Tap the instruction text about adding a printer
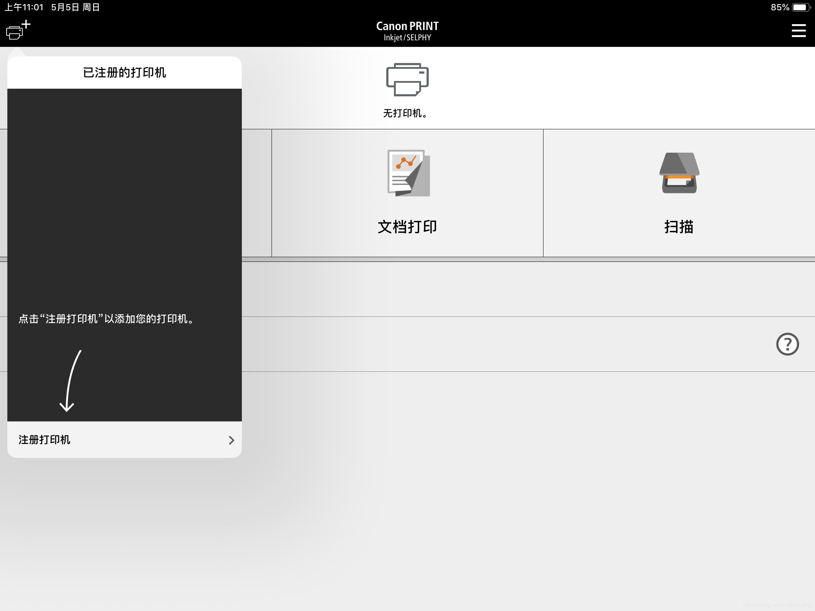 pyautogui.click(x=106, y=320)
